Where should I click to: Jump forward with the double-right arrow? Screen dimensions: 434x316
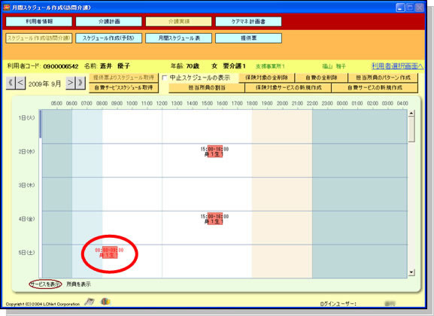(80, 83)
